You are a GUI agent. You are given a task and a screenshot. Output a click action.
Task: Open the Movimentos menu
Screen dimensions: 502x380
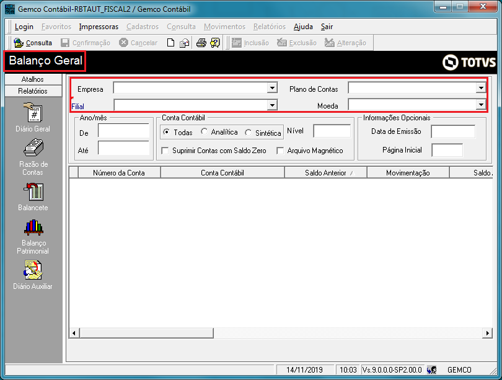coord(224,27)
